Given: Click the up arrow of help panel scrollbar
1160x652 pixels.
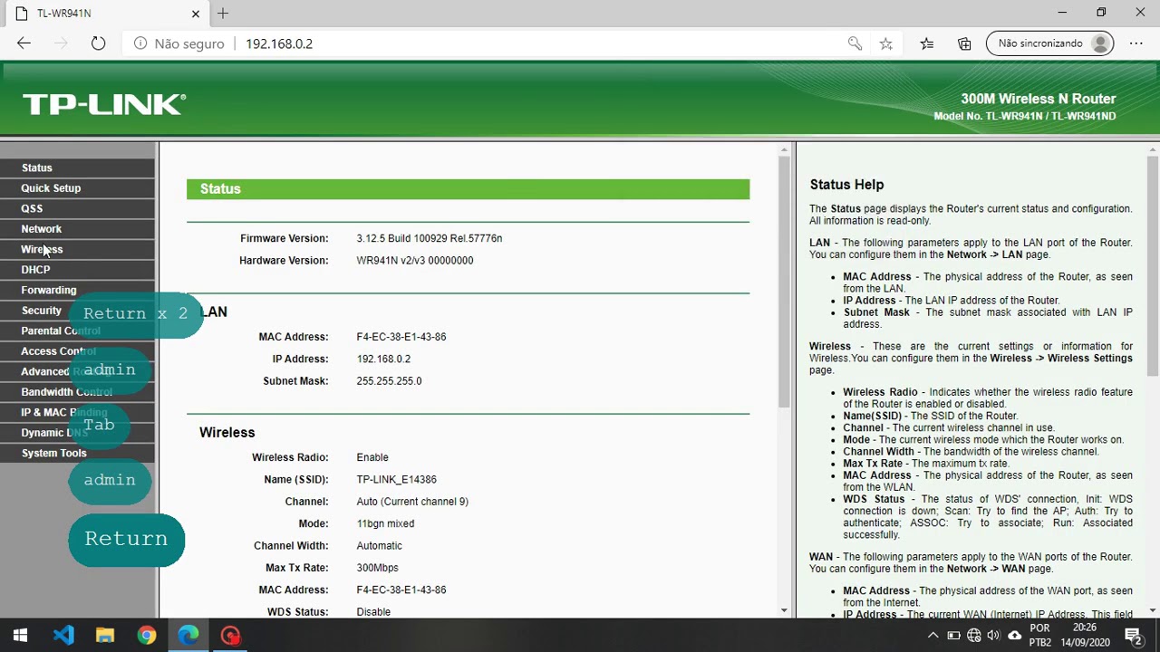Looking at the screenshot, I should [1153, 149].
